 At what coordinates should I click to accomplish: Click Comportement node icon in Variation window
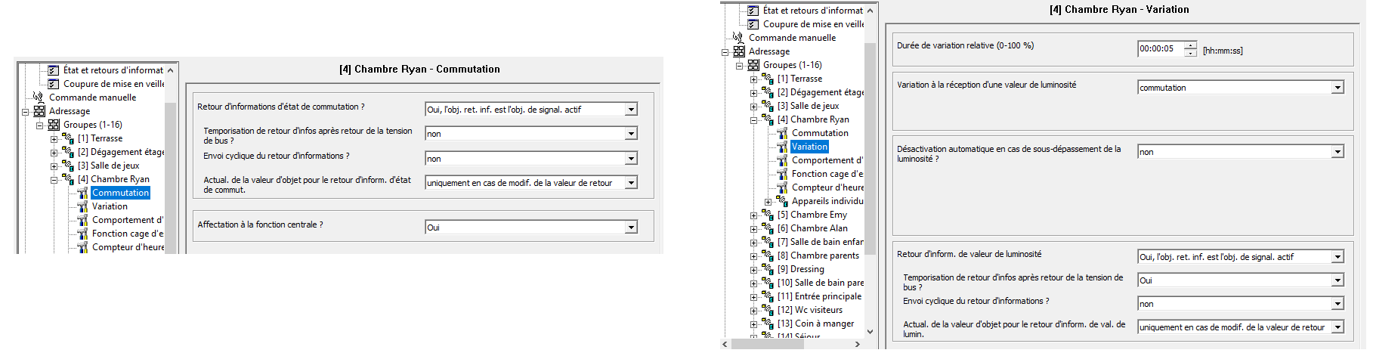click(x=782, y=160)
